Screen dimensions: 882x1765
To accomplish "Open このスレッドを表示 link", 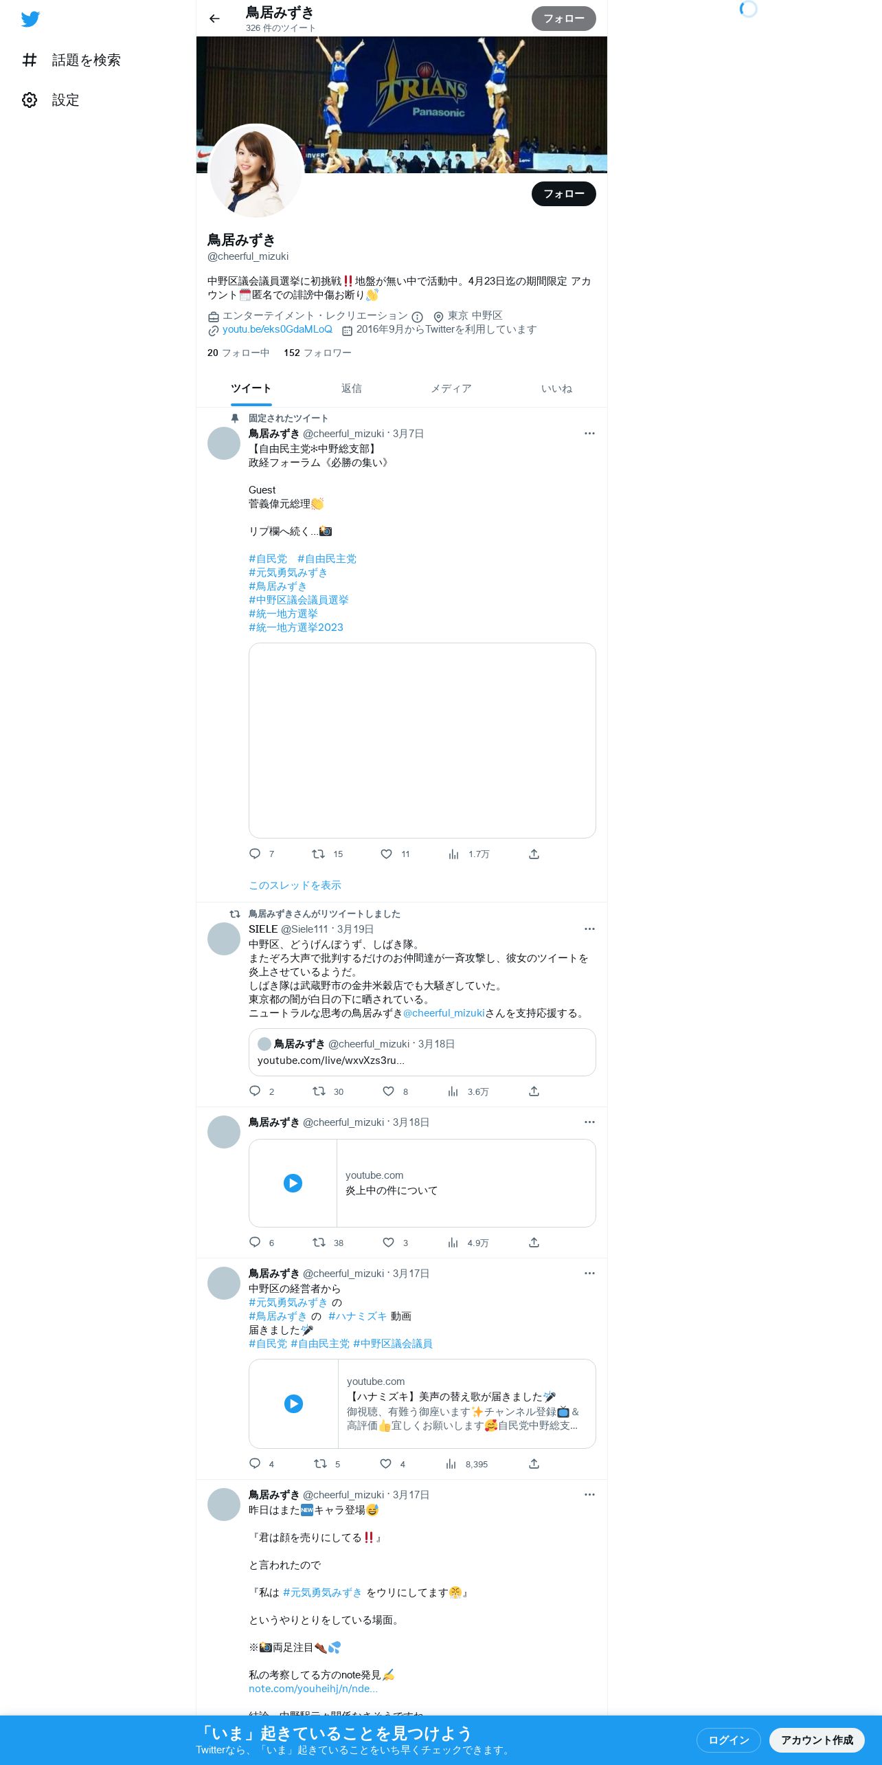I will click(295, 885).
